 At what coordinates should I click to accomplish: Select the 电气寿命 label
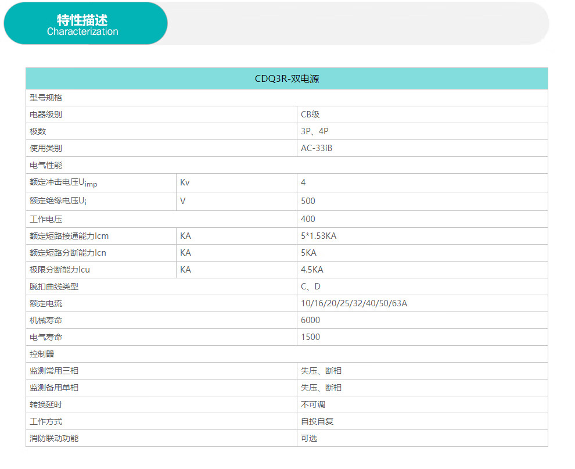click(46, 337)
